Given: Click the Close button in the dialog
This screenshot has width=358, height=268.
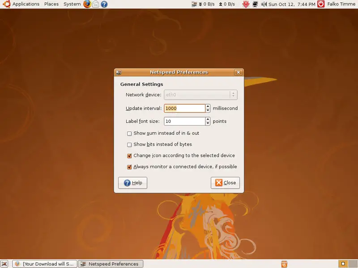Looking at the screenshot, I should tap(225, 183).
